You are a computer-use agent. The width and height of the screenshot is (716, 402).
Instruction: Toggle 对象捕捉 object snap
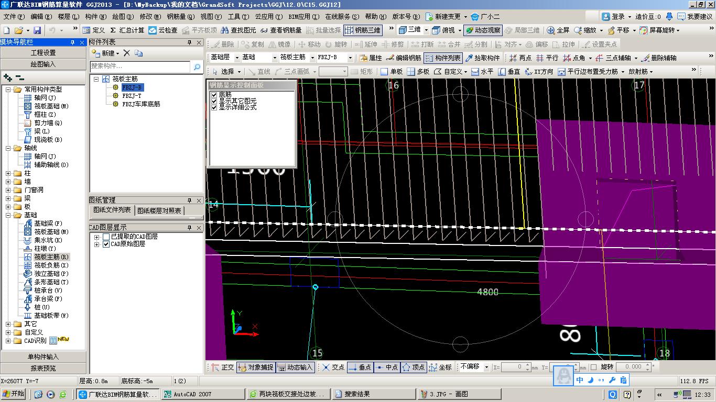255,367
